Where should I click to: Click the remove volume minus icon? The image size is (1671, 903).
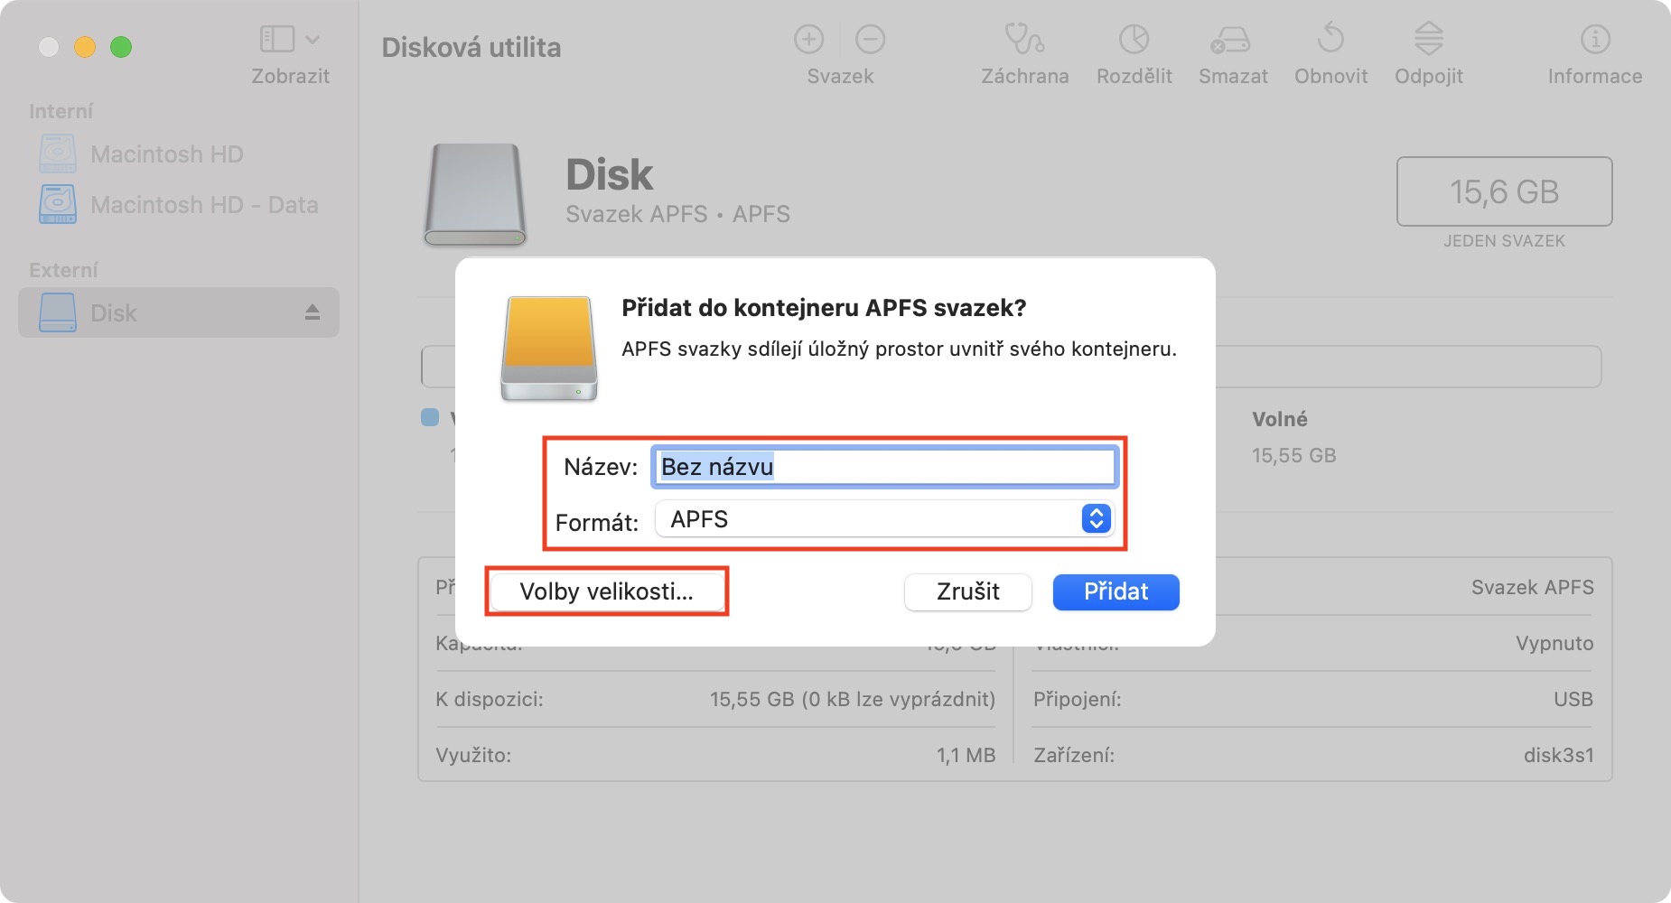[870, 40]
